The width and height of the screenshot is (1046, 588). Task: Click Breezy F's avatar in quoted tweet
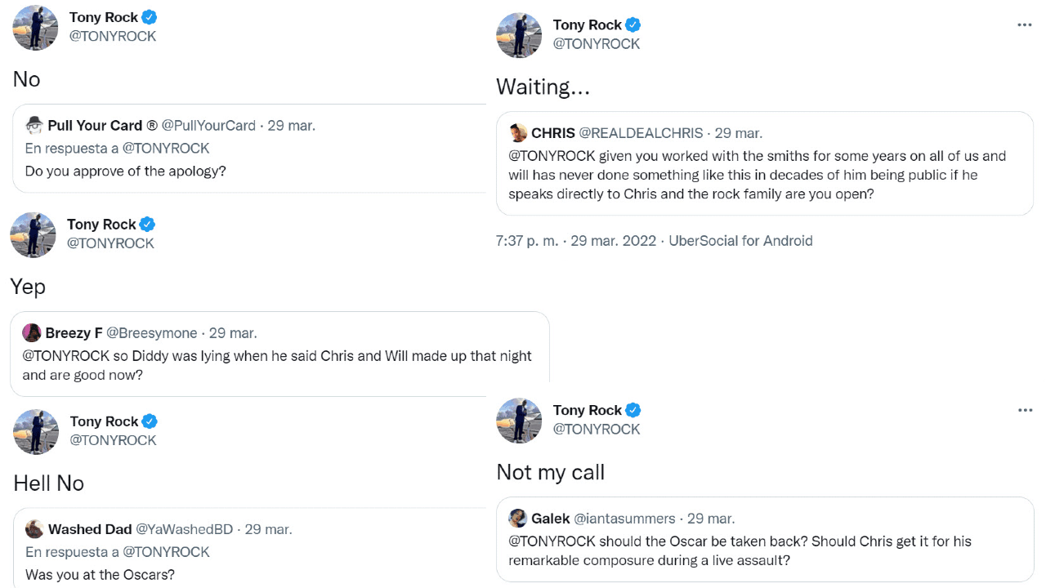click(x=33, y=332)
